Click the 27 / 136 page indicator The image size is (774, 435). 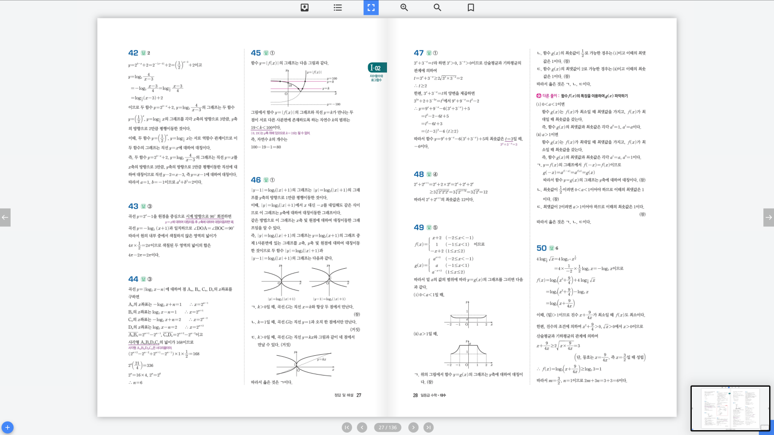387,427
